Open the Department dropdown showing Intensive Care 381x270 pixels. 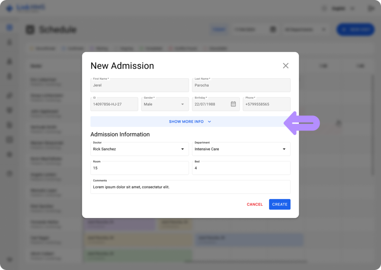284,149
